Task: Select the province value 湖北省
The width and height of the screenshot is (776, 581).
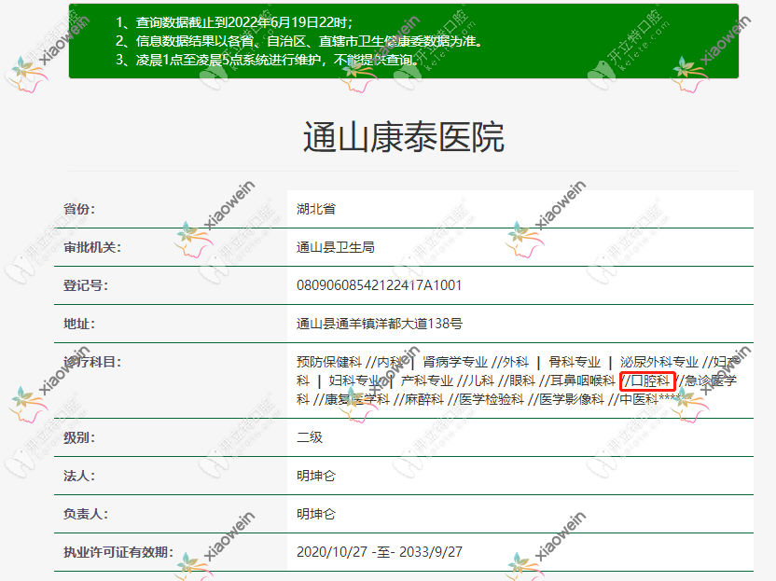Action: click(x=316, y=209)
